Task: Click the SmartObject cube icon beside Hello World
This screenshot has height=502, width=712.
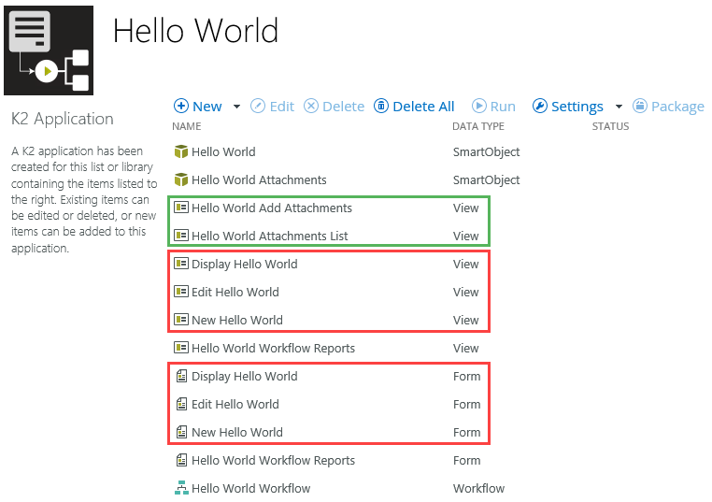Action: tap(181, 151)
